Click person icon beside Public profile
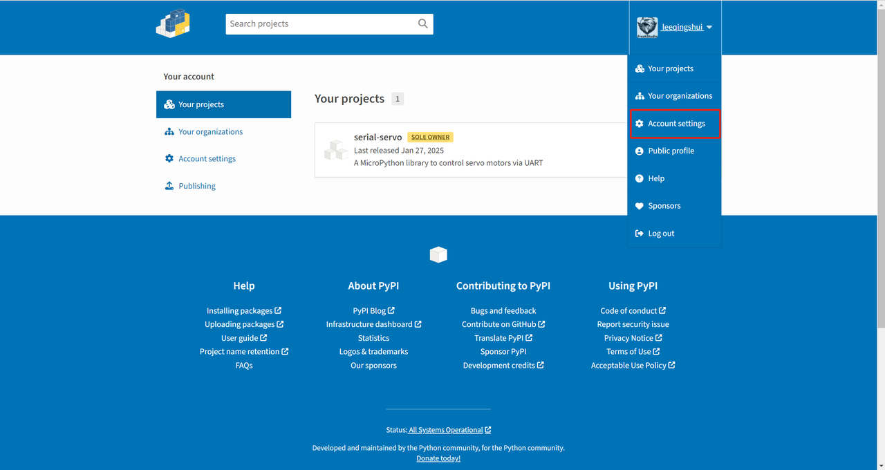Image resolution: width=885 pixels, height=470 pixels. click(640, 151)
